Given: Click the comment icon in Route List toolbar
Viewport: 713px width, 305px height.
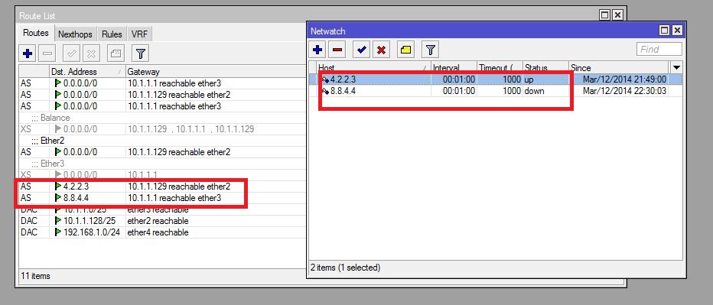Looking at the screenshot, I should point(116,54).
